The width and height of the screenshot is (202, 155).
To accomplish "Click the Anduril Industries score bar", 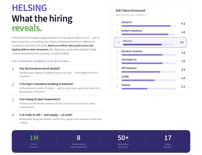I will [x=148, y=34].
